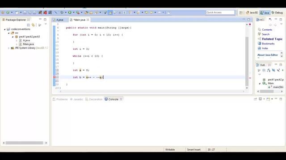This screenshot has width=286, height=160.
Task: Click the green Run button in toolbar
Action: [70, 12]
